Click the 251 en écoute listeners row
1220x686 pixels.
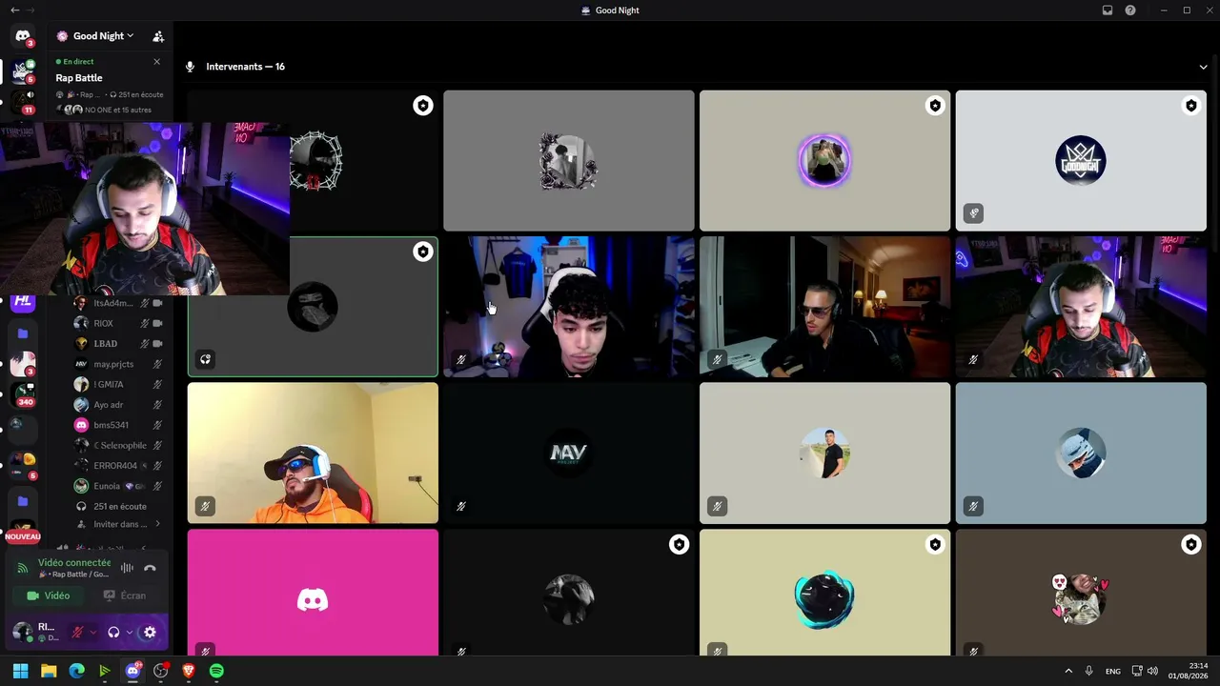[119, 506]
